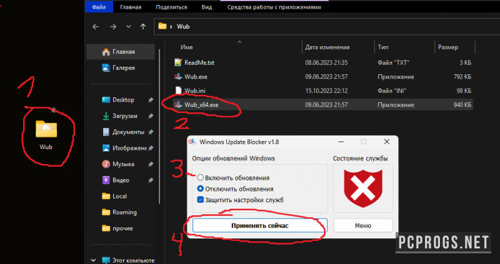Unpin Видео using its pin icon

coord(151,180)
